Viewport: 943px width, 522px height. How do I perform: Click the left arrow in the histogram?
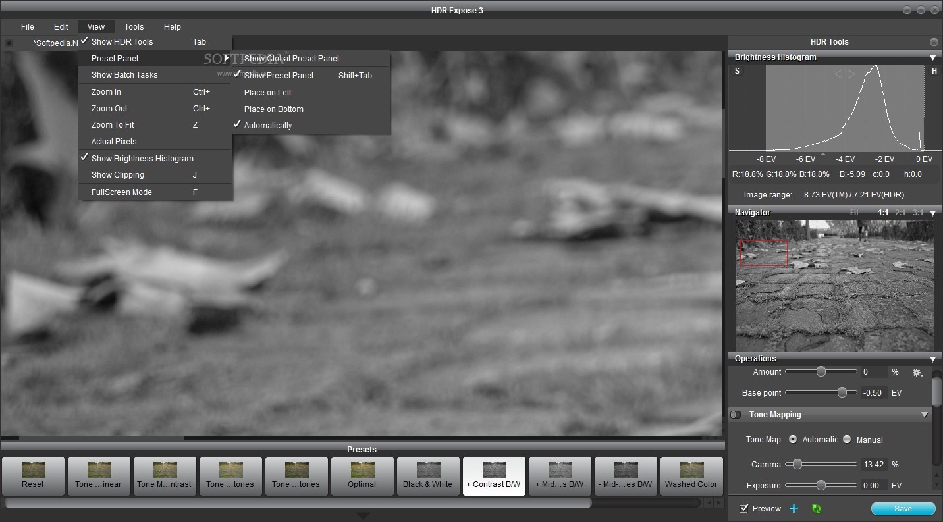[x=838, y=74]
